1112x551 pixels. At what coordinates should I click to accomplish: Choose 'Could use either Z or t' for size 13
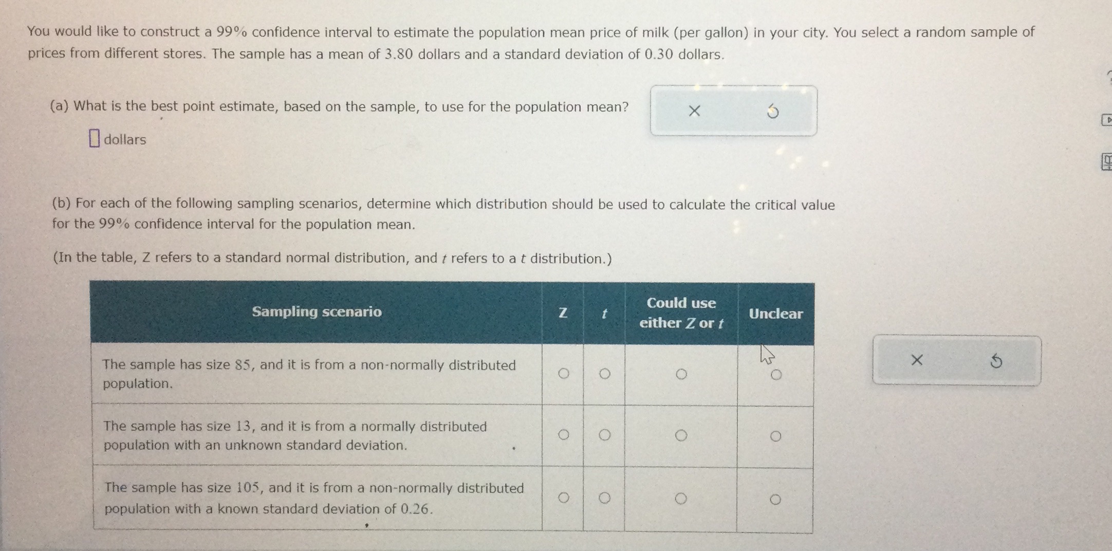click(x=682, y=435)
